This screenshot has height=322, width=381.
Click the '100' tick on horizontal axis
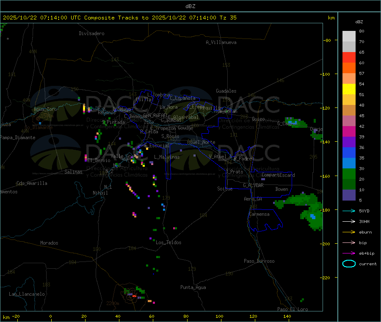pos(219,316)
